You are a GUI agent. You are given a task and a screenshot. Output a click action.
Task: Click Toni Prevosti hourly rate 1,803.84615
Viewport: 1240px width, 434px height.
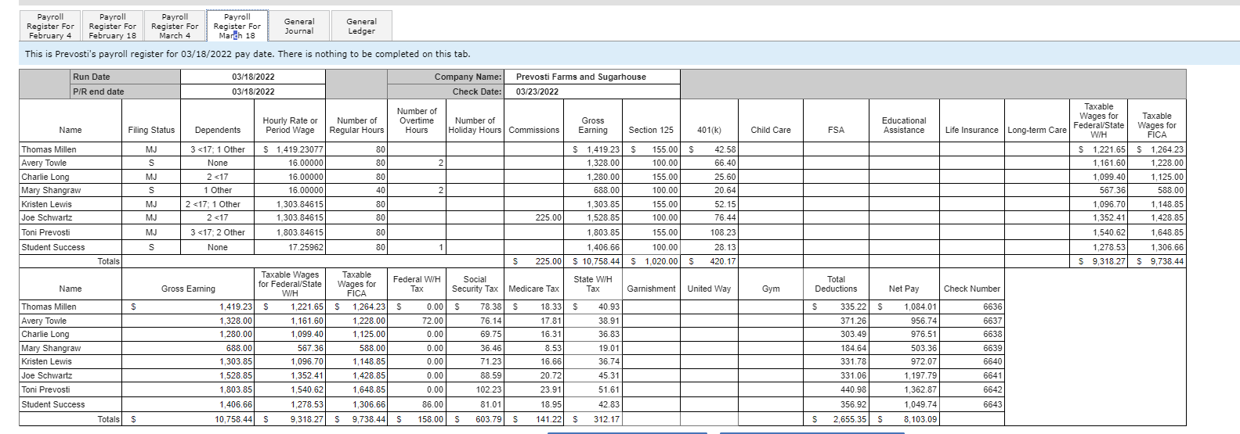pyautogui.click(x=300, y=232)
